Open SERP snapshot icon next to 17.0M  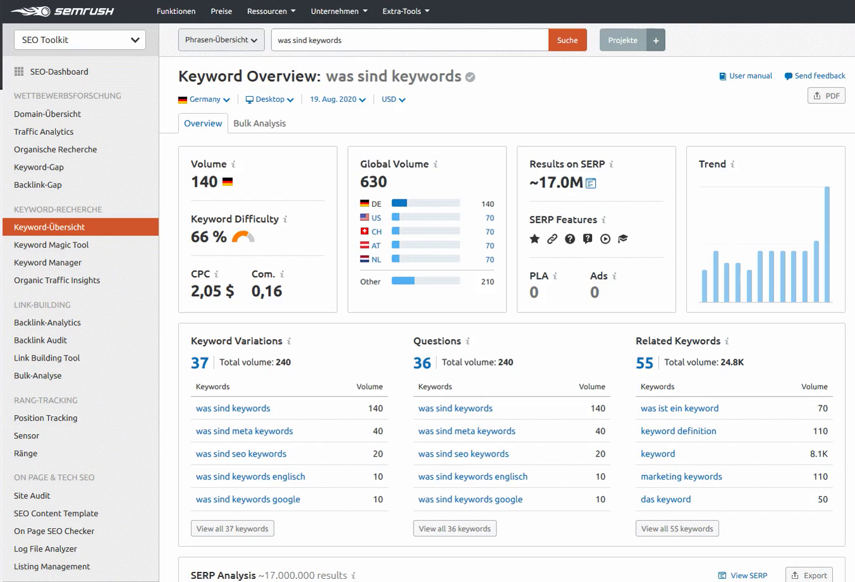pyautogui.click(x=591, y=183)
